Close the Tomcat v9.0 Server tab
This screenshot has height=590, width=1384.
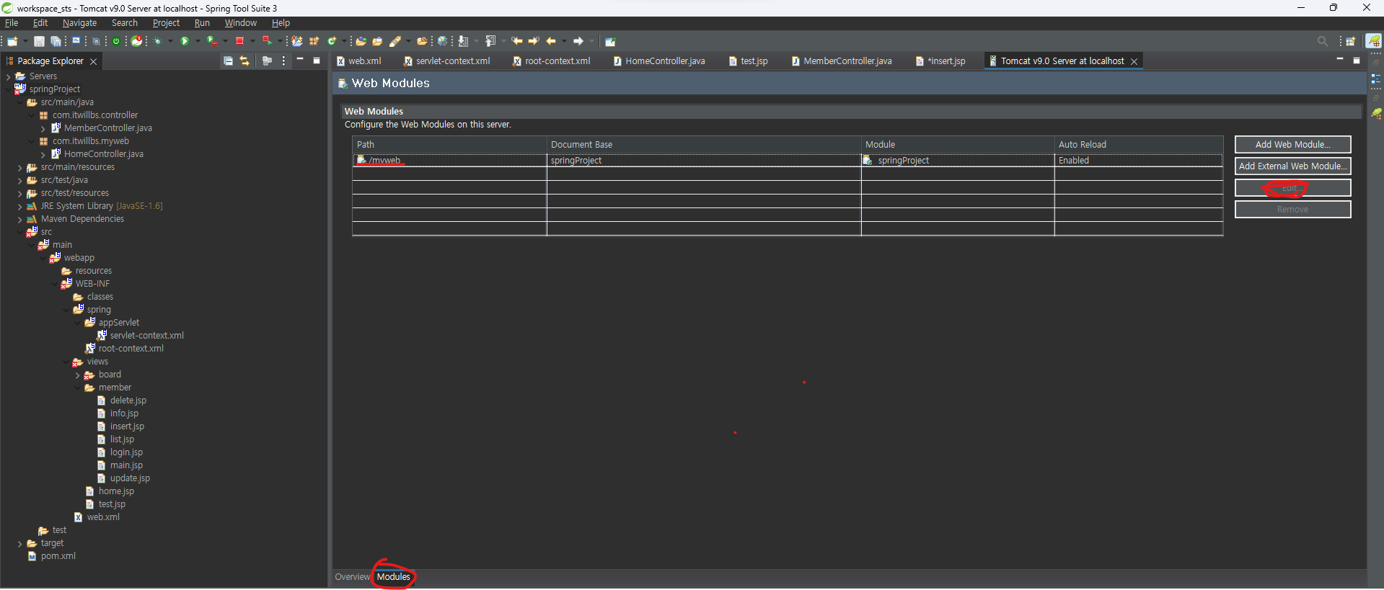pyautogui.click(x=1134, y=61)
